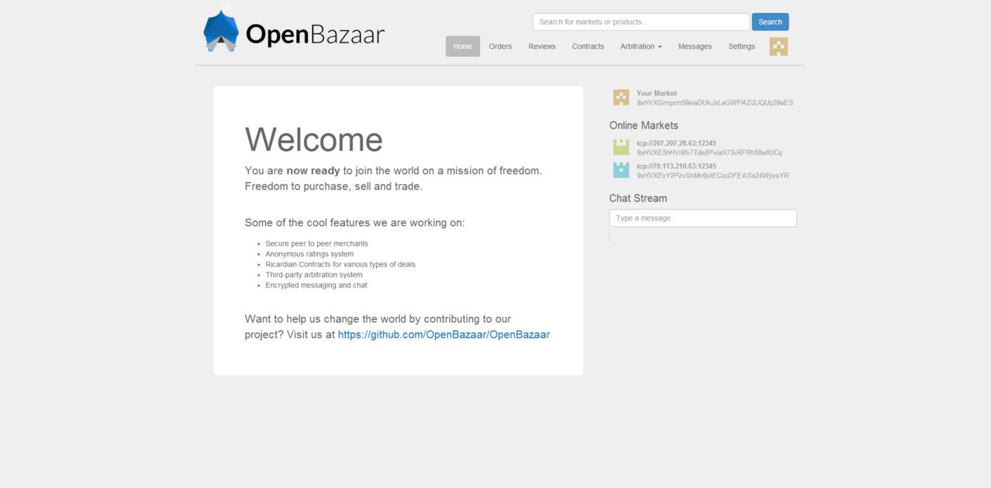Open market icon for tcp://70.113.210.63:12345
The image size is (991, 488).
click(x=621, y=170)
